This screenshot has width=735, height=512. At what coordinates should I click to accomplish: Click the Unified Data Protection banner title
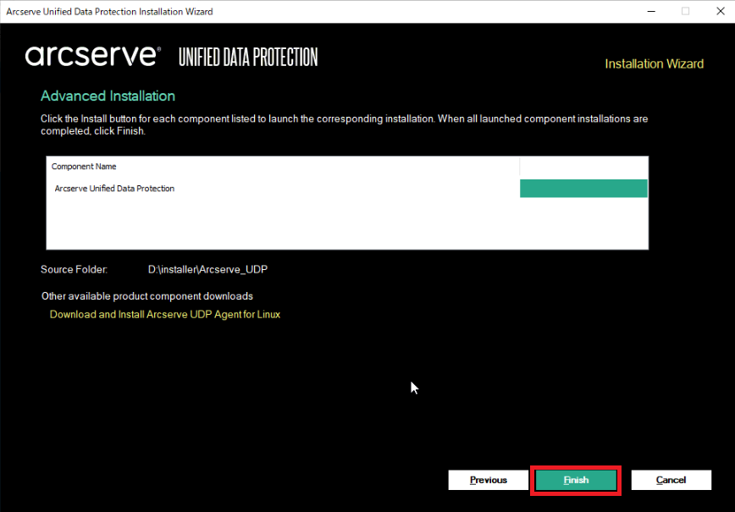248,58
